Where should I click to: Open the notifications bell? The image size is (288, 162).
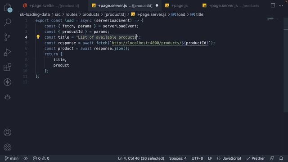[x=281, y=158]
